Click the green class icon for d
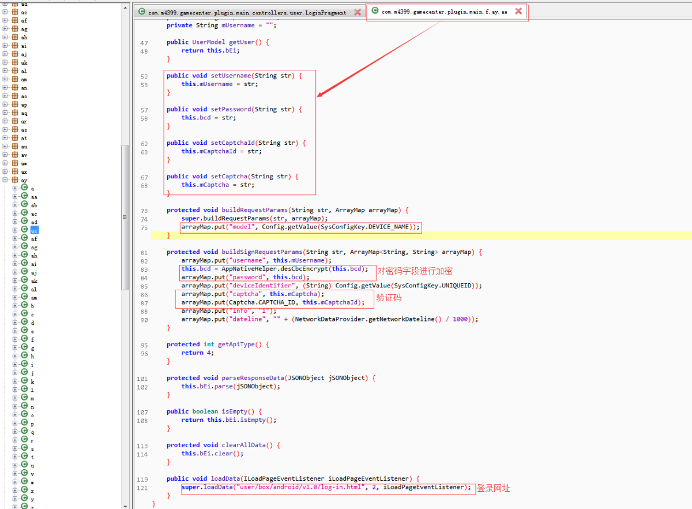This screenshot has height=509, width=692. 25,323
